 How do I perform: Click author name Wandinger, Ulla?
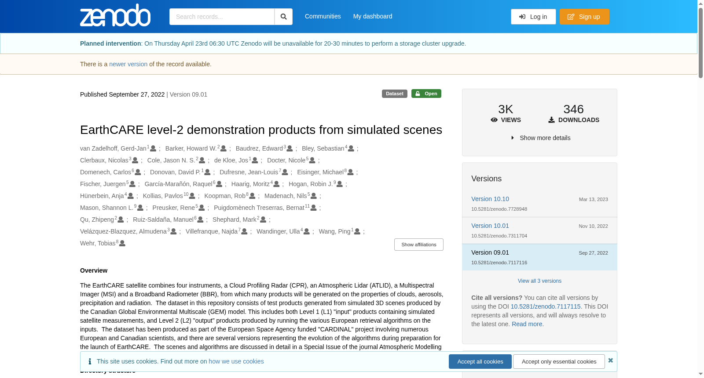(x=278, y=231)
